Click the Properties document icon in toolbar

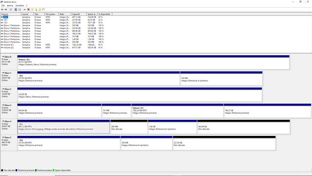click(32, 9)
